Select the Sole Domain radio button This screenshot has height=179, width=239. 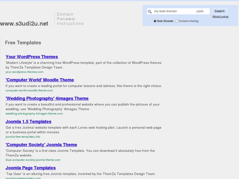(x=155, y=21)
